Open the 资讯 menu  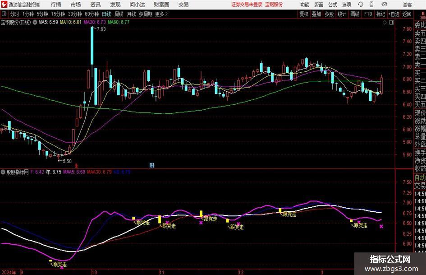pyautogui.click(x=96, y=5)
